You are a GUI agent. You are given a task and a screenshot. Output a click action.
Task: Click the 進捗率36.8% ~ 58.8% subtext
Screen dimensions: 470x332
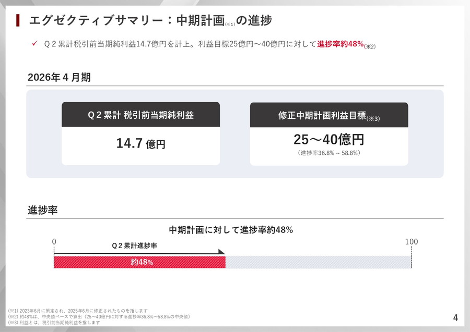[x=328, y=153]
